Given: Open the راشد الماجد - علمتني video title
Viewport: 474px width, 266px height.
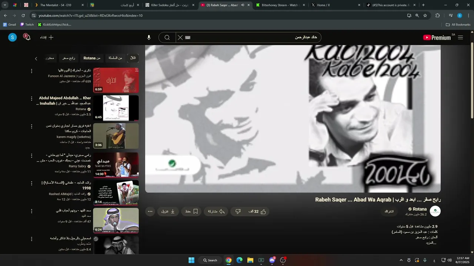Looking at the screenshot, I should pos(66,185).
